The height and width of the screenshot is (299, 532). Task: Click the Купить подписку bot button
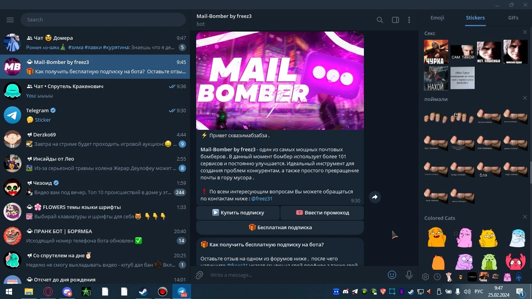click(238, 213)
